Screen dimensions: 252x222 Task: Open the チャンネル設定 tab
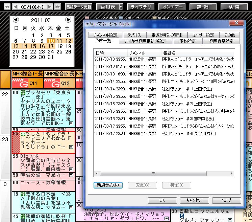[105, 35]
